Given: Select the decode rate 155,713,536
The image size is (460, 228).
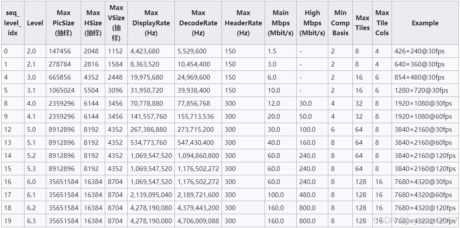Looking at the screenshot, I should [196, 116].
